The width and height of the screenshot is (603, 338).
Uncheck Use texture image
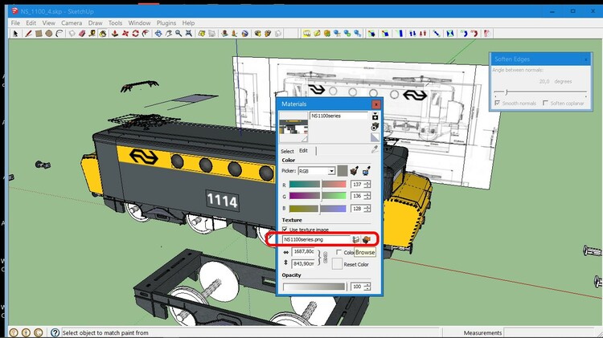click(285, 230)
